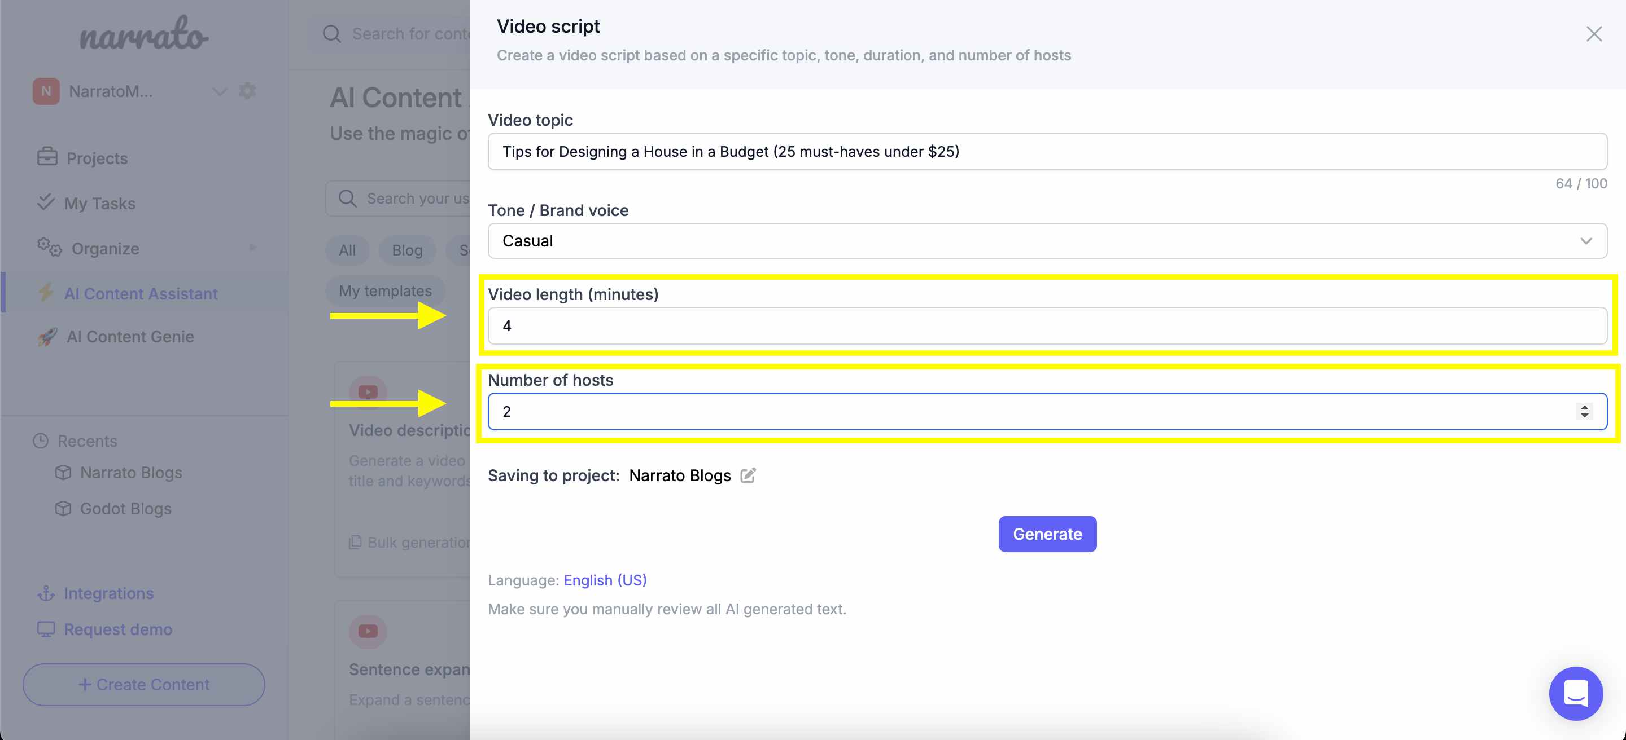
Task: Click the top search magnifier icon
Action: coord(332,34)
